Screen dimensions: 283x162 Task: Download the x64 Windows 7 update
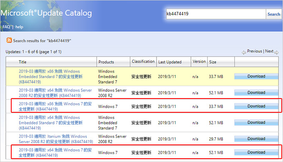[x=256, y=152]
